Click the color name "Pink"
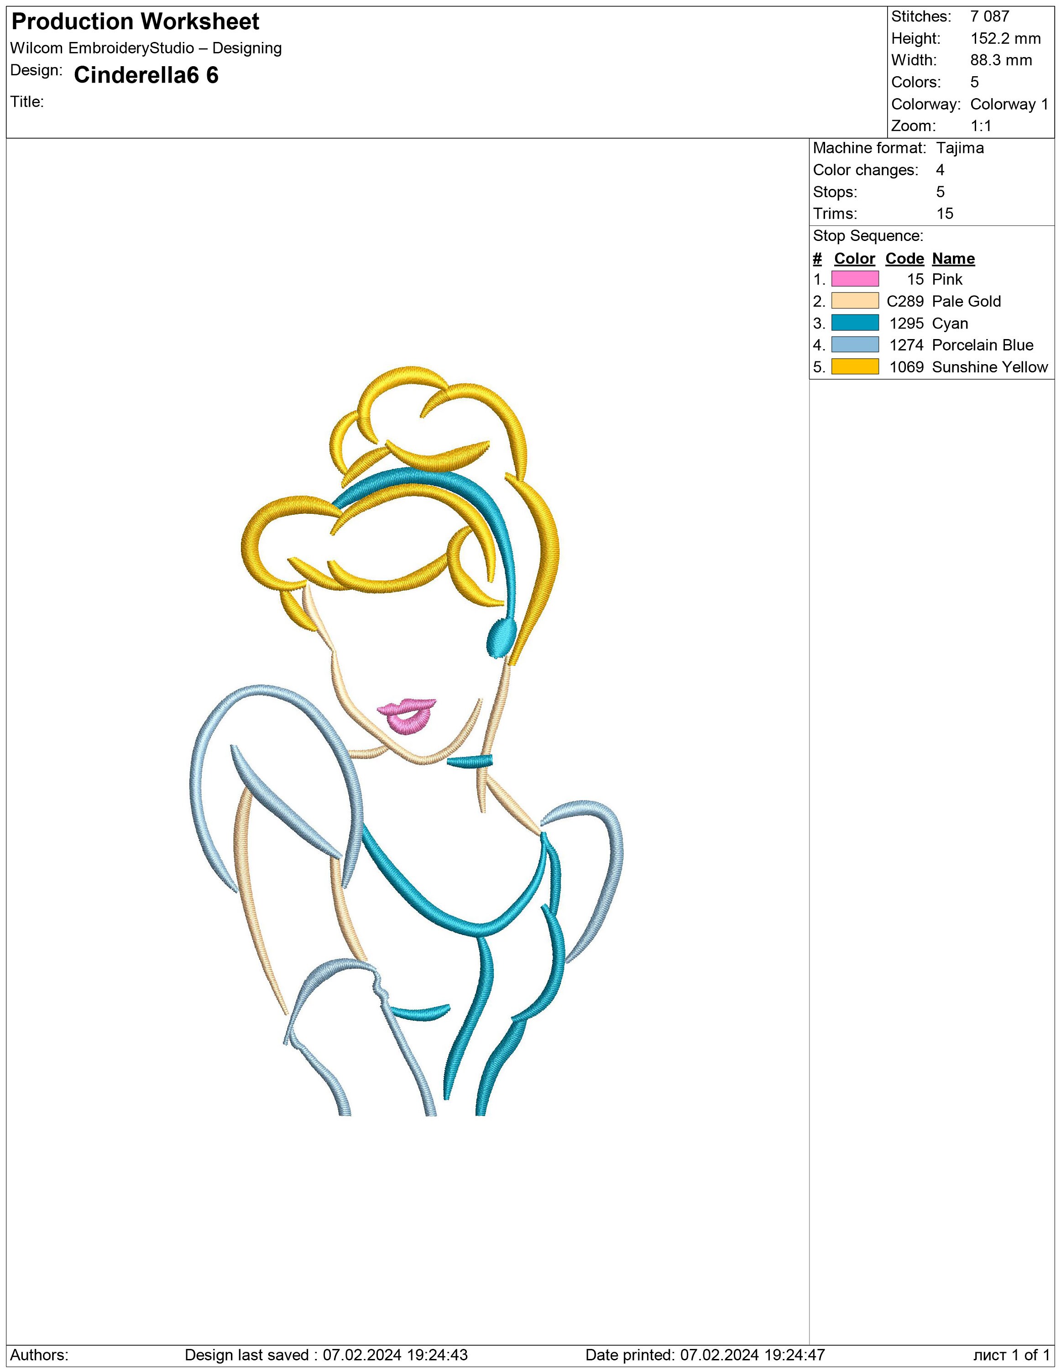Viewport: 1061px width, 1369px height. point(947,280)
